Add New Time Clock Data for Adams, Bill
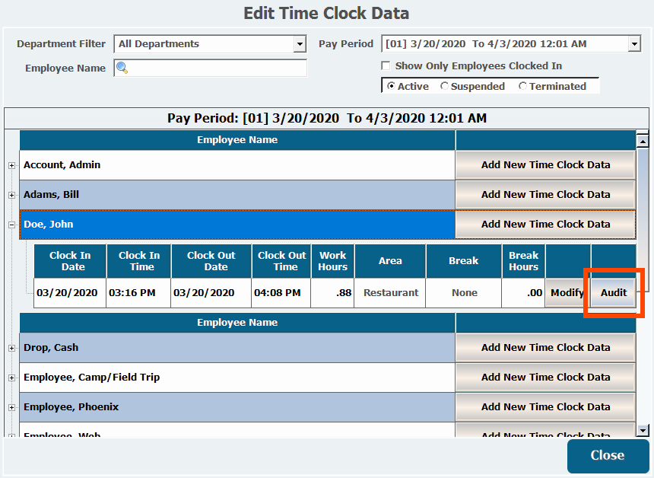 (545, 195)
